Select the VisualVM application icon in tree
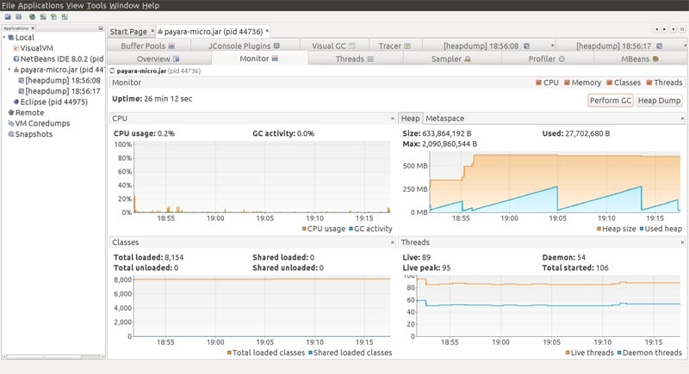The width and height of the screenshot is (689, 374). [x=16, y=48]
